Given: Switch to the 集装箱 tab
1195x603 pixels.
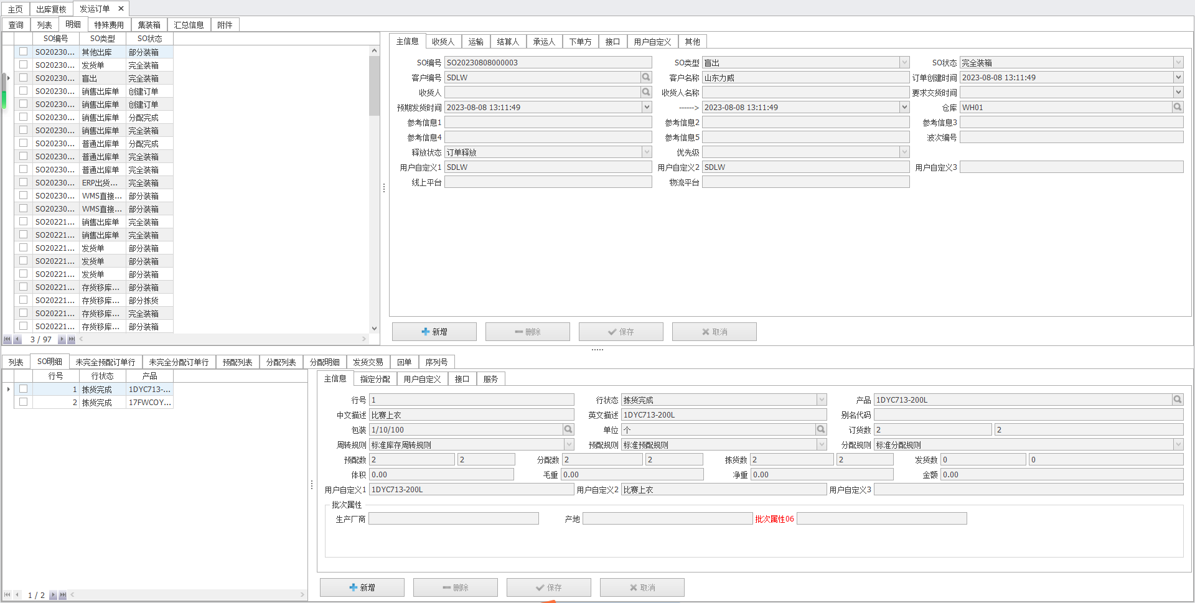Looking at the screenshot, I should [x=149, y=25].
